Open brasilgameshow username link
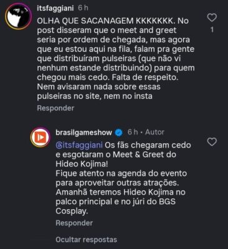The height and width of the screenshot is (249, 228). [83, 133]
